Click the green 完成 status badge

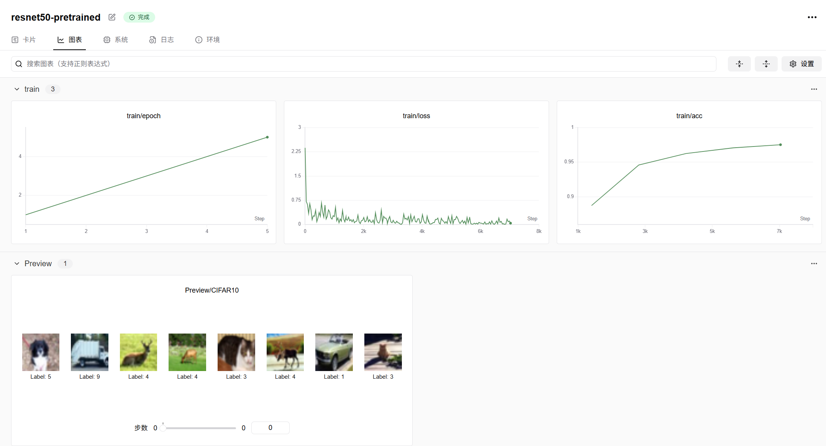pyautogui.click(x=139, y=17)
